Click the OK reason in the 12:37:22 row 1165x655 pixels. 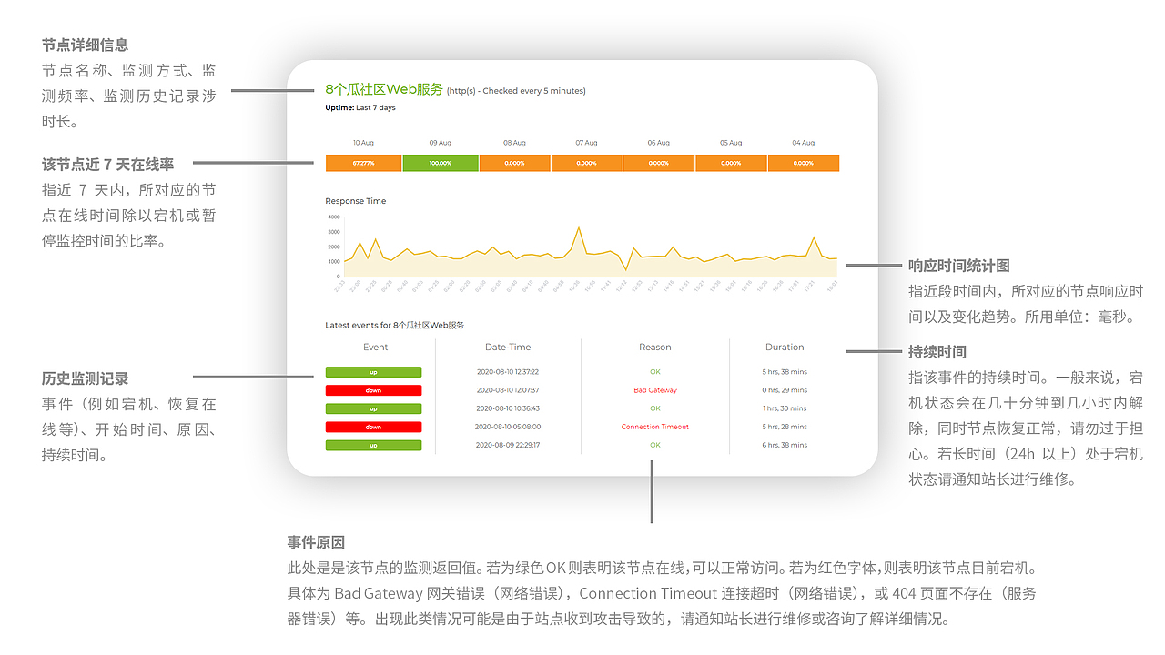point(655,372)
